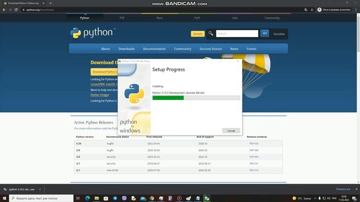
Task: Open the translate page icon
Action: pos(306,10)
